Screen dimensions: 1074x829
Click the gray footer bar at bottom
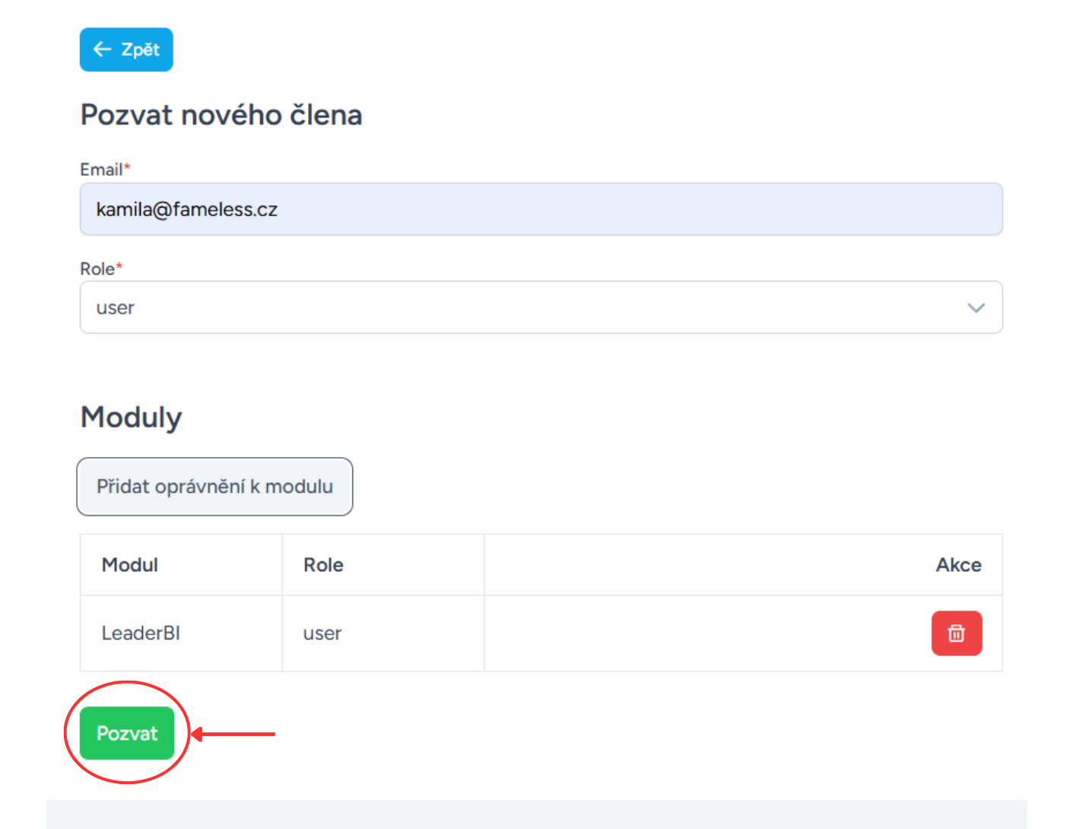click(537, 815)
